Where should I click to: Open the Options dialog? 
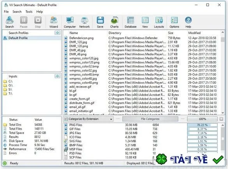pyautogui.click(x=174, y=22)
